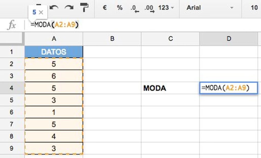Click cell D4 containing the MODA formula
The image size is (261, 158).
click(228, 88)
